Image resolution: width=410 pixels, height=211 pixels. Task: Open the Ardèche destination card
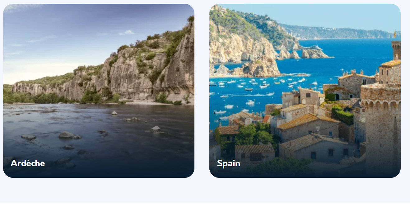[99, 91]
